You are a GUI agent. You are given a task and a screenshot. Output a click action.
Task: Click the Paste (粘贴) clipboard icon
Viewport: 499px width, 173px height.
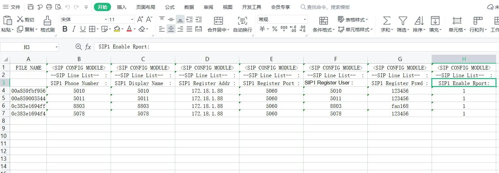tap(7, 21)
